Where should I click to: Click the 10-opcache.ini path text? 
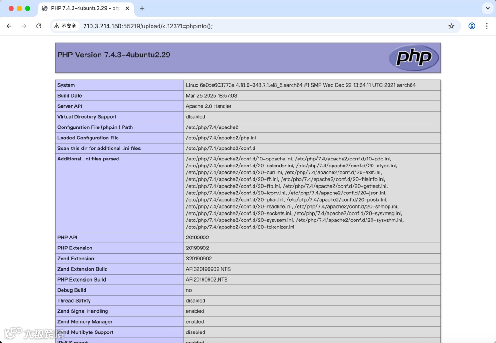239,159
